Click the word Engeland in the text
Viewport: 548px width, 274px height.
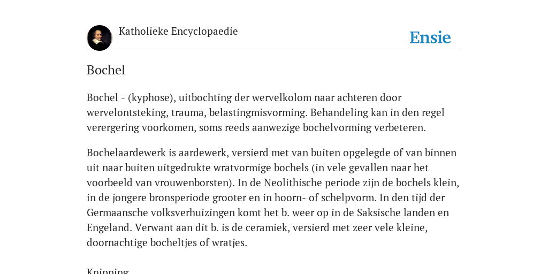click(x=109, y=228)
